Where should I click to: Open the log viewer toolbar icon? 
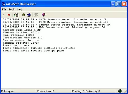pyautogui.click(x=16, y=15)
